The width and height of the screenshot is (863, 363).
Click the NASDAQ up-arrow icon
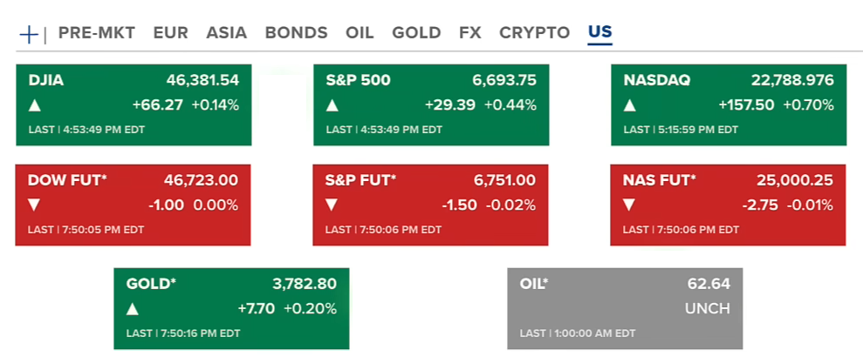[x=630, y=106]
